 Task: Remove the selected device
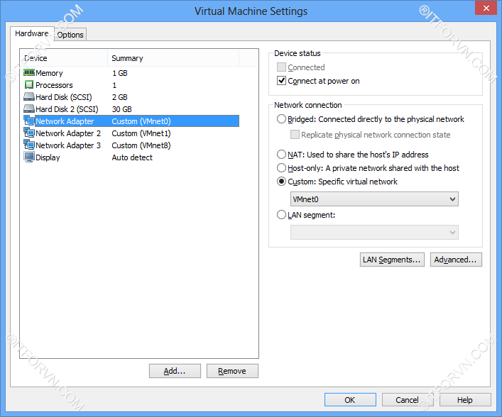point(232,371)
